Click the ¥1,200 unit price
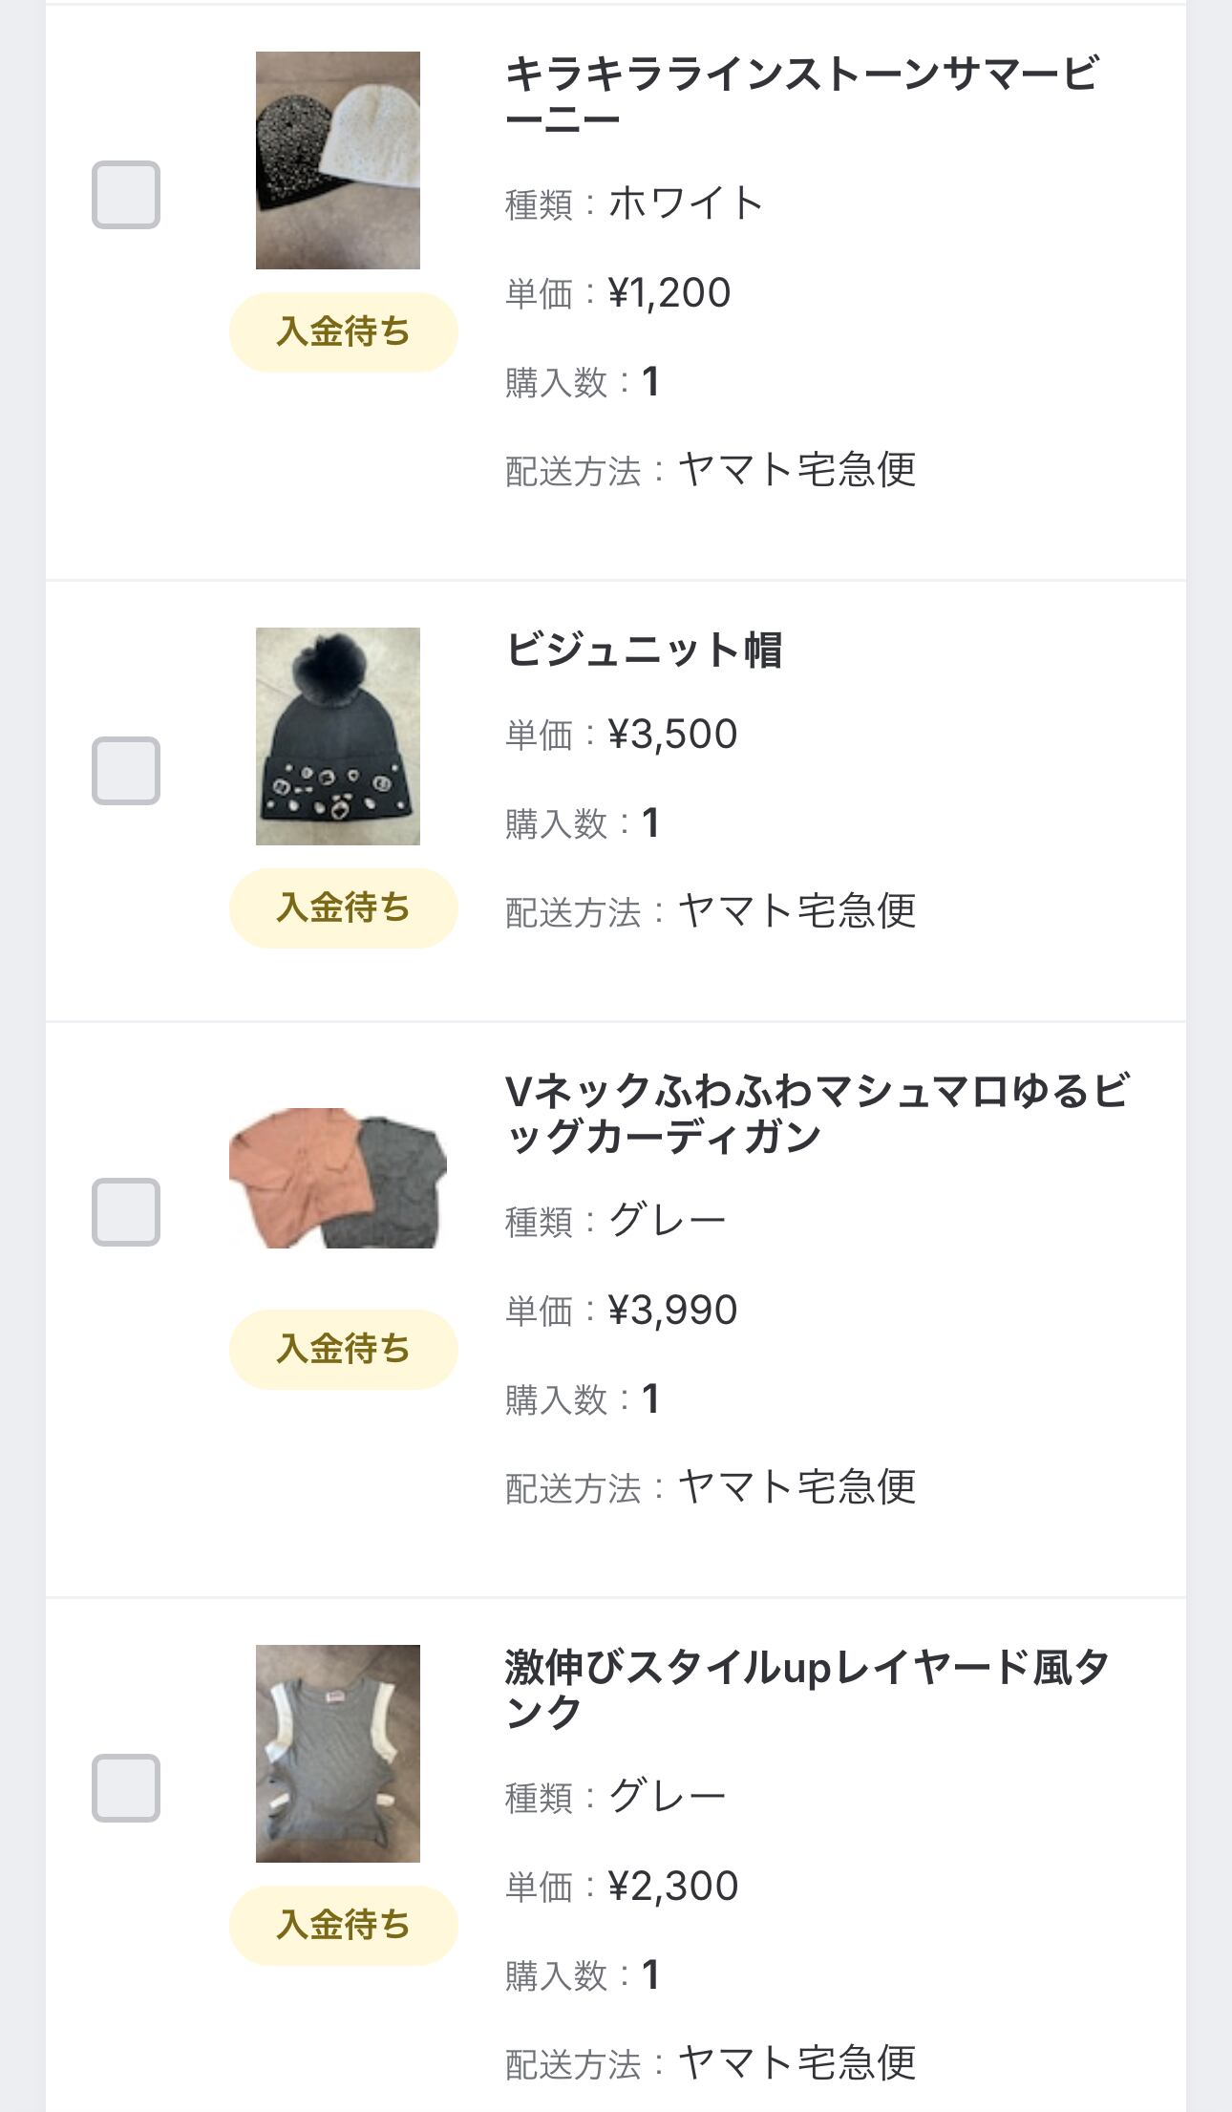Screen dimensions: 1232x2112 point(669,293)
